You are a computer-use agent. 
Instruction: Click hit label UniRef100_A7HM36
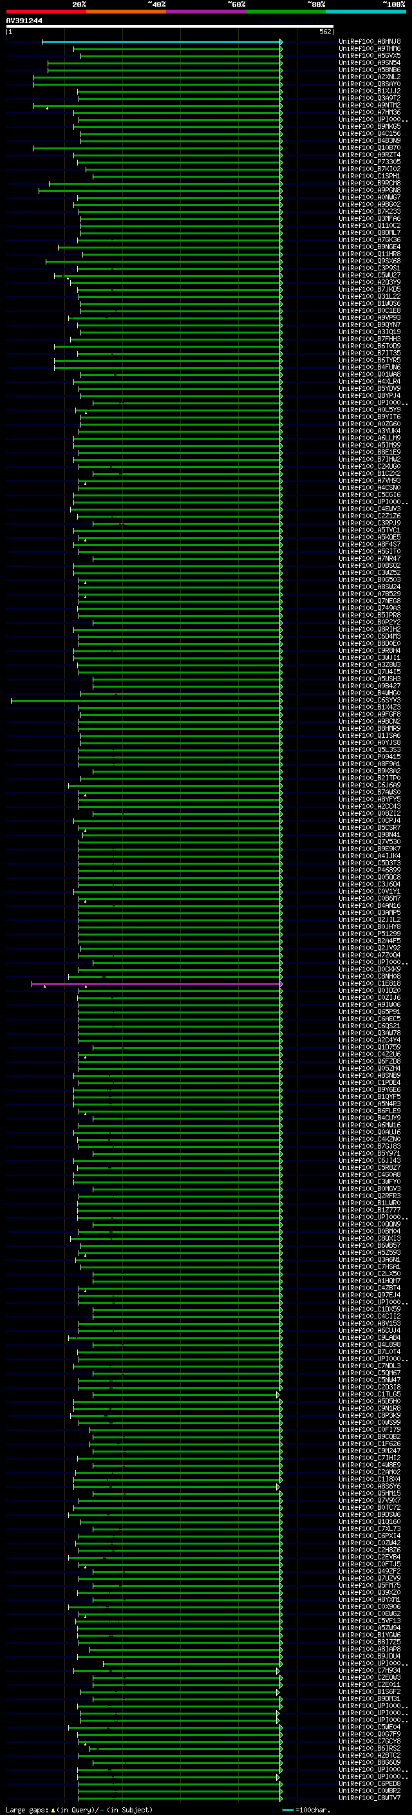pos(370,112)
